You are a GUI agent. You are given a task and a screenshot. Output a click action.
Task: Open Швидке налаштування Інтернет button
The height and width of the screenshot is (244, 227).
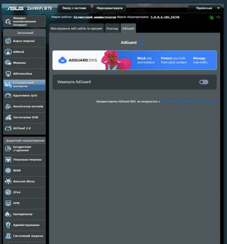(24, 21)
